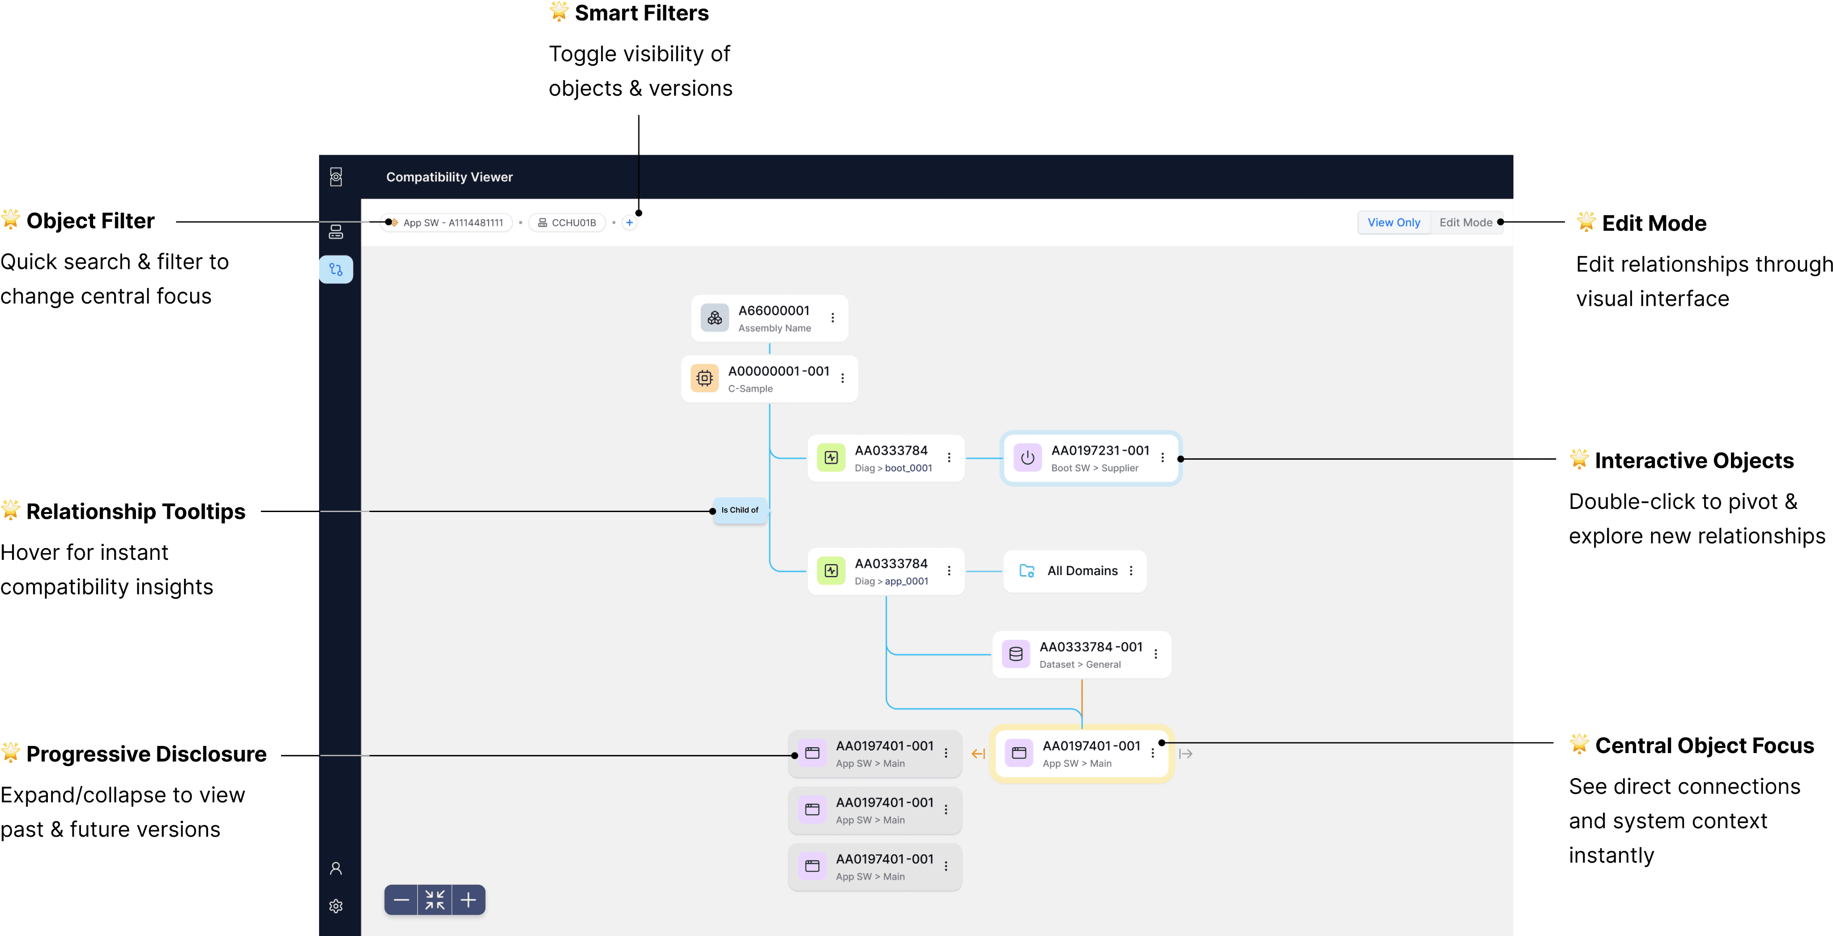Open the server list sidebar icon
The image size is (1833, 936).
(336, 232)
